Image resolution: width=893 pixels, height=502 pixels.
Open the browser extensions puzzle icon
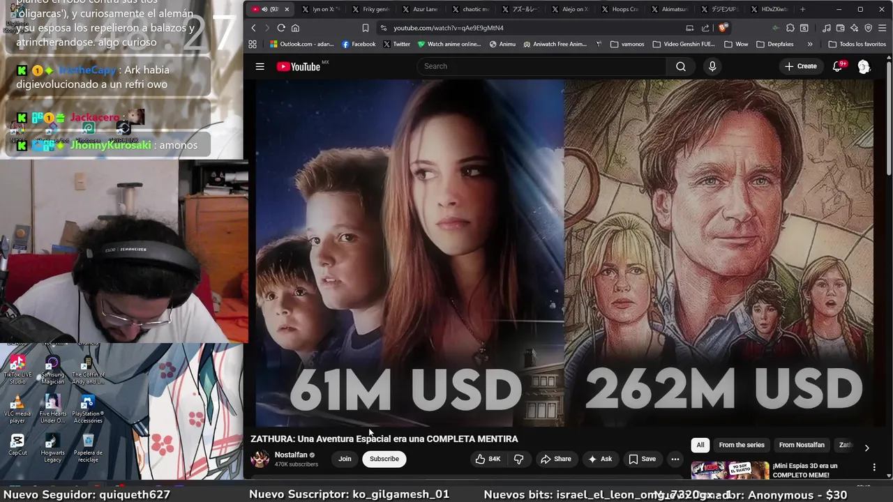coord(790,28)
